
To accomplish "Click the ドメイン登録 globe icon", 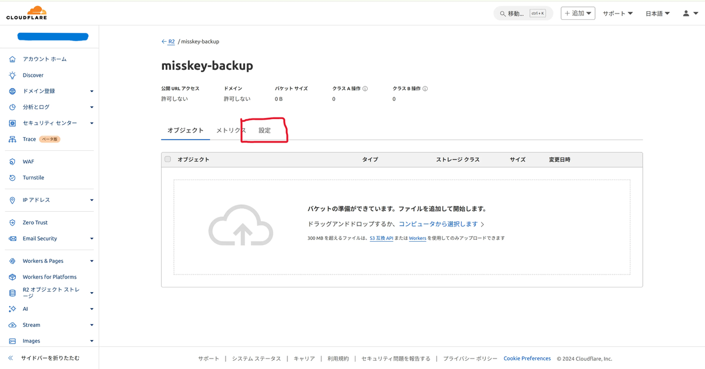I will [x=12, y=91].
